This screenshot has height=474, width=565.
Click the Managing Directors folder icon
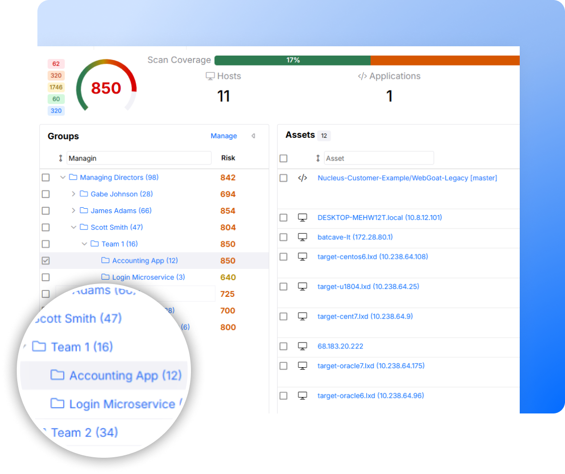click(73, 177)
